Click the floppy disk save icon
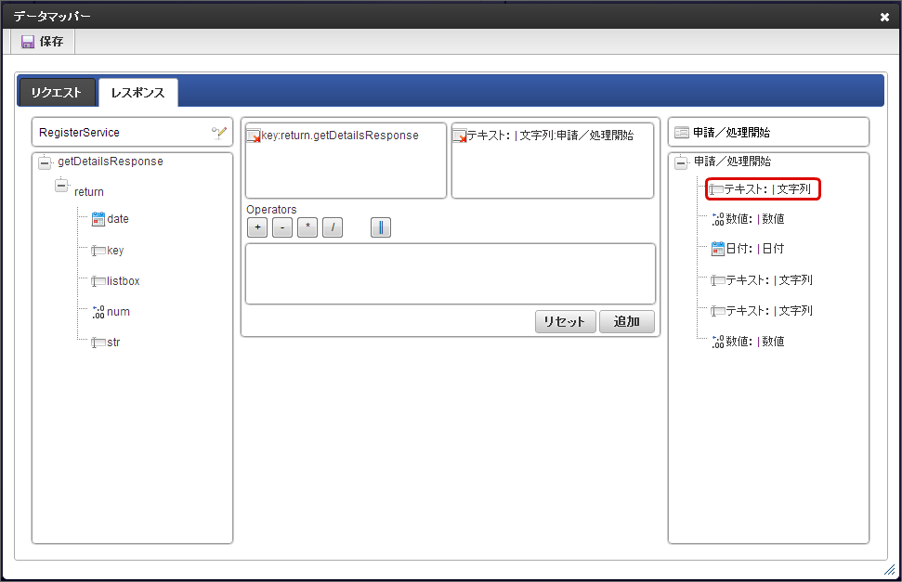902x582 pixels. (28, 42)
